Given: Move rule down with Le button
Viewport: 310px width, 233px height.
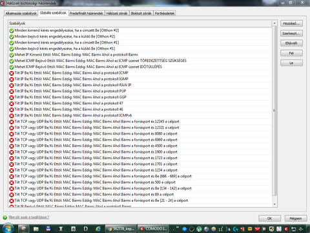Looking at the screenshot, I should pos(291,63).
